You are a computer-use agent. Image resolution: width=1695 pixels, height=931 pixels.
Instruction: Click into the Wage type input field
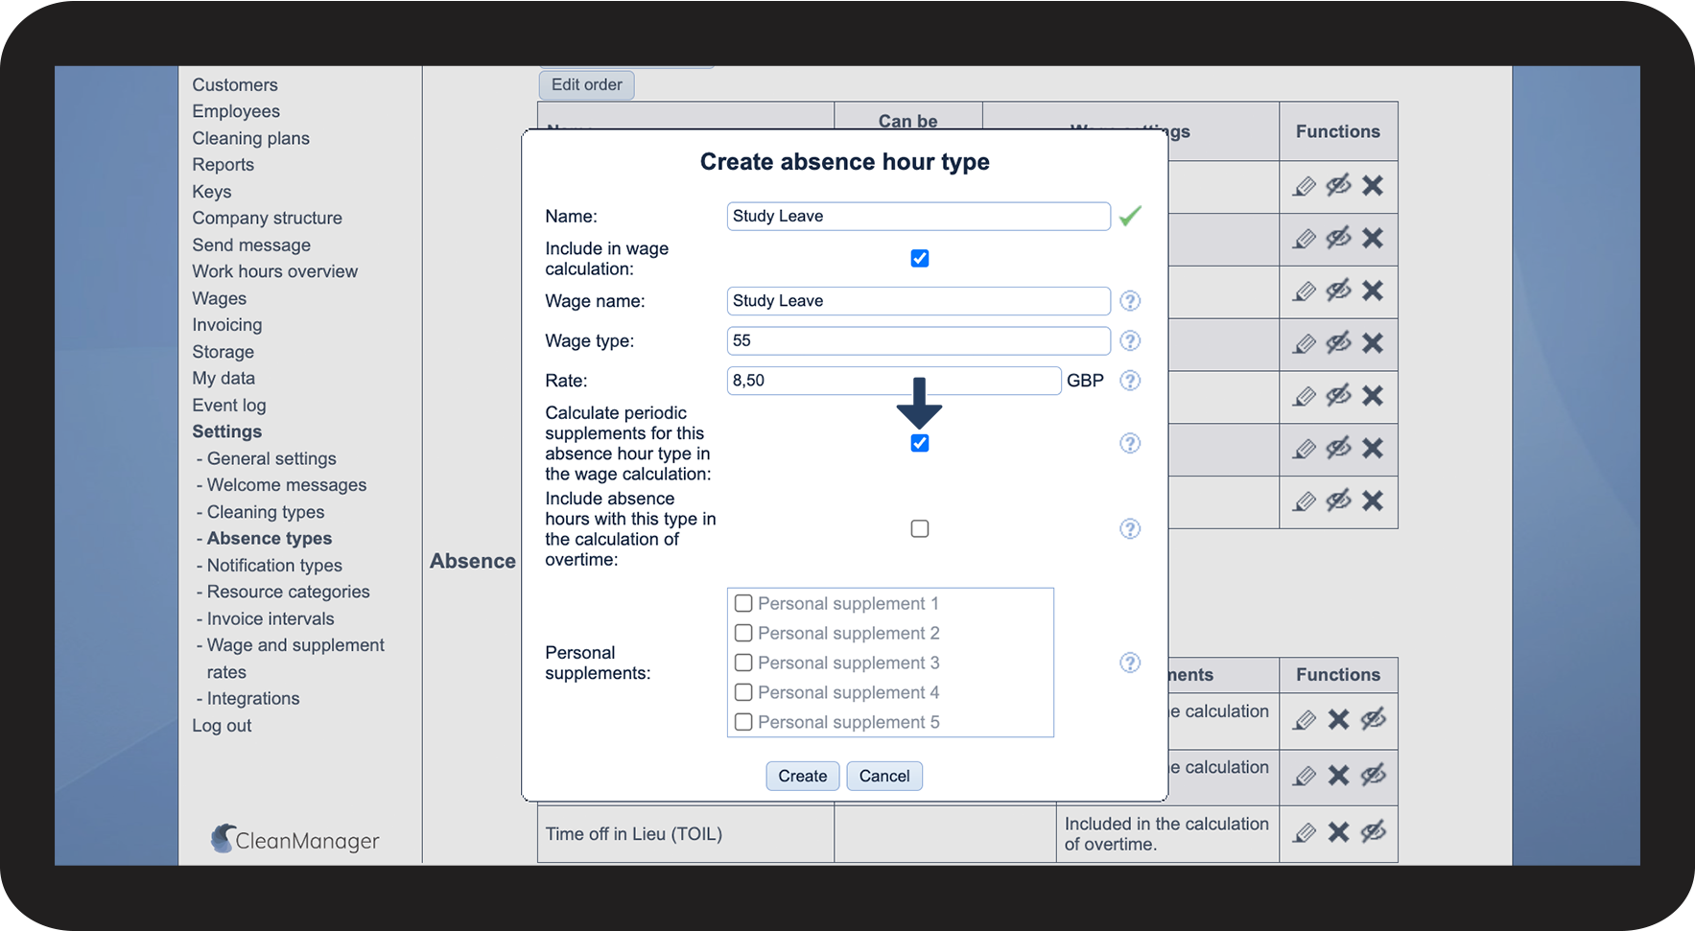click(x=917, y=341)
